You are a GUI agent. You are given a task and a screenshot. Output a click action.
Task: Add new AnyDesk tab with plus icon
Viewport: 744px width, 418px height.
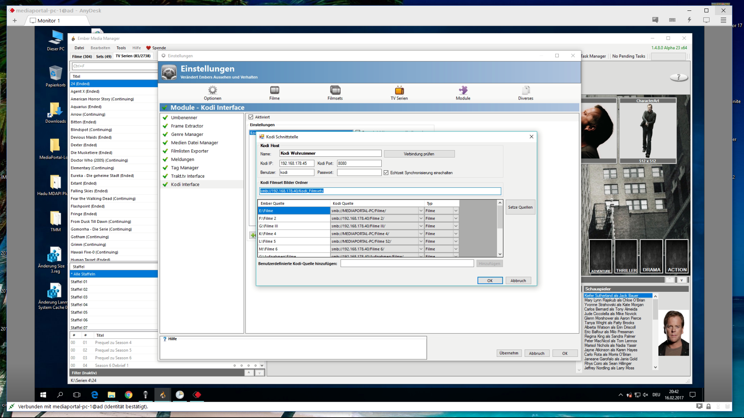pos(15,21)
